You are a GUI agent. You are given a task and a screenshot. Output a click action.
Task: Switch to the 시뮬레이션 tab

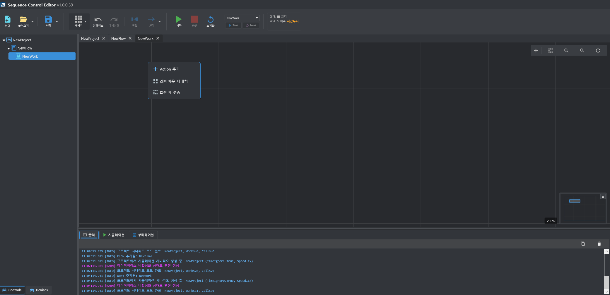114,235
